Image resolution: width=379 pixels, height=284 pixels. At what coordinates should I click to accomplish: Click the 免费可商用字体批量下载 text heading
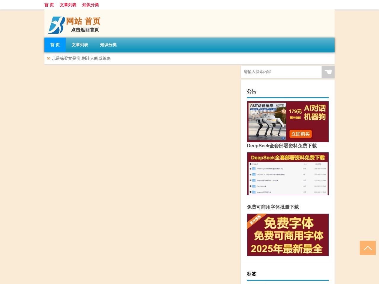(273, 207)
